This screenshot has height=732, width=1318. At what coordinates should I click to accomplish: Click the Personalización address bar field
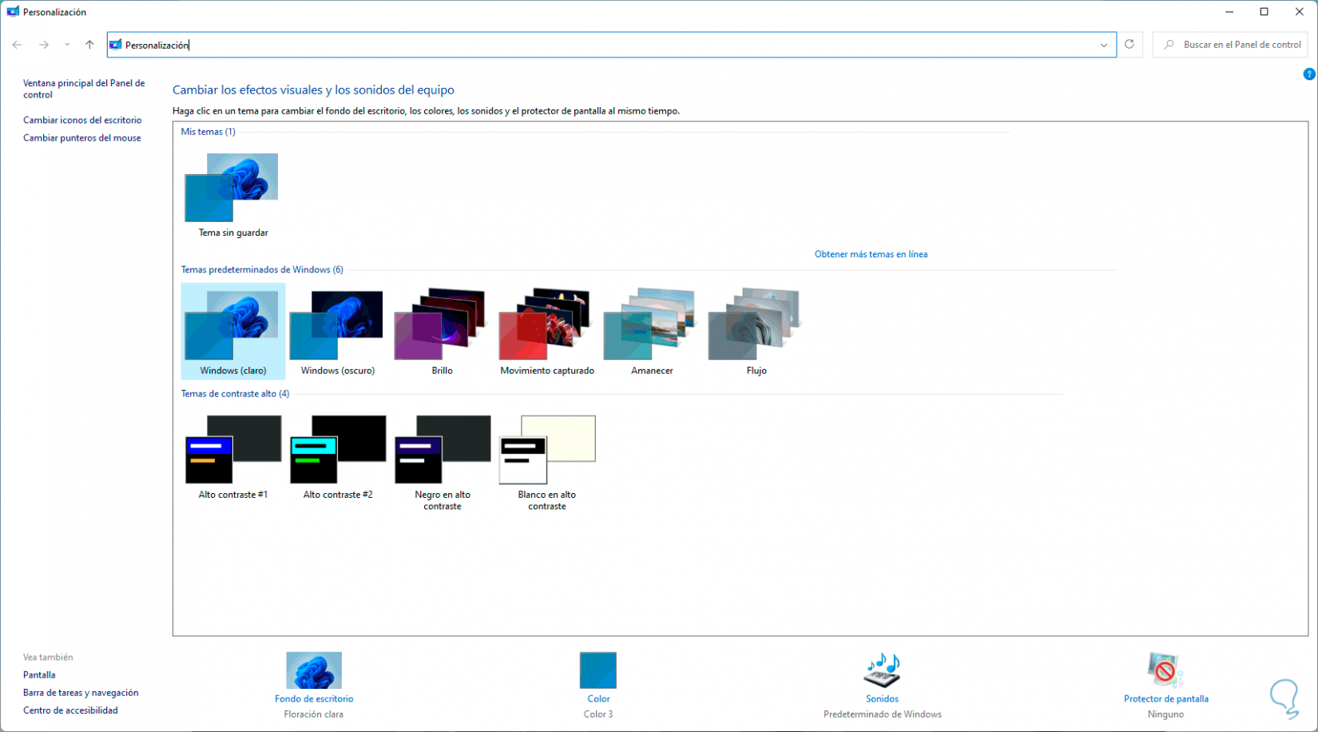(x=612, y=45)
